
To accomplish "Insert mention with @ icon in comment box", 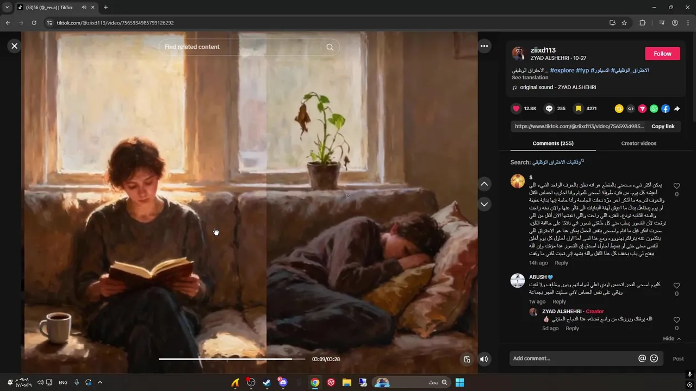I will coord(642,358).
